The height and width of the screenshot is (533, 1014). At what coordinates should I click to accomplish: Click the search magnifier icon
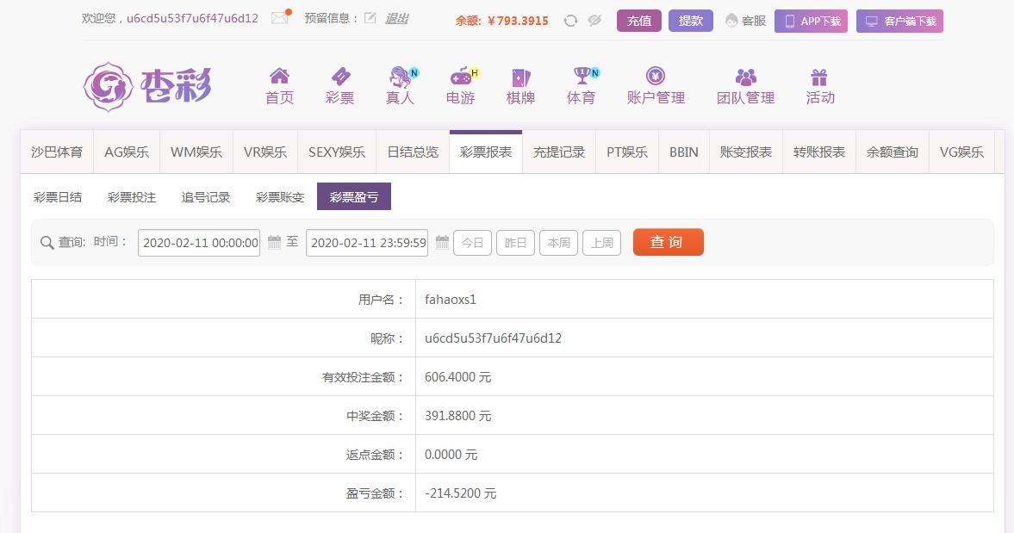47,243
